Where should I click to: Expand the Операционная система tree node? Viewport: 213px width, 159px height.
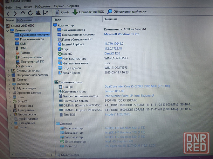pos(9,75)
